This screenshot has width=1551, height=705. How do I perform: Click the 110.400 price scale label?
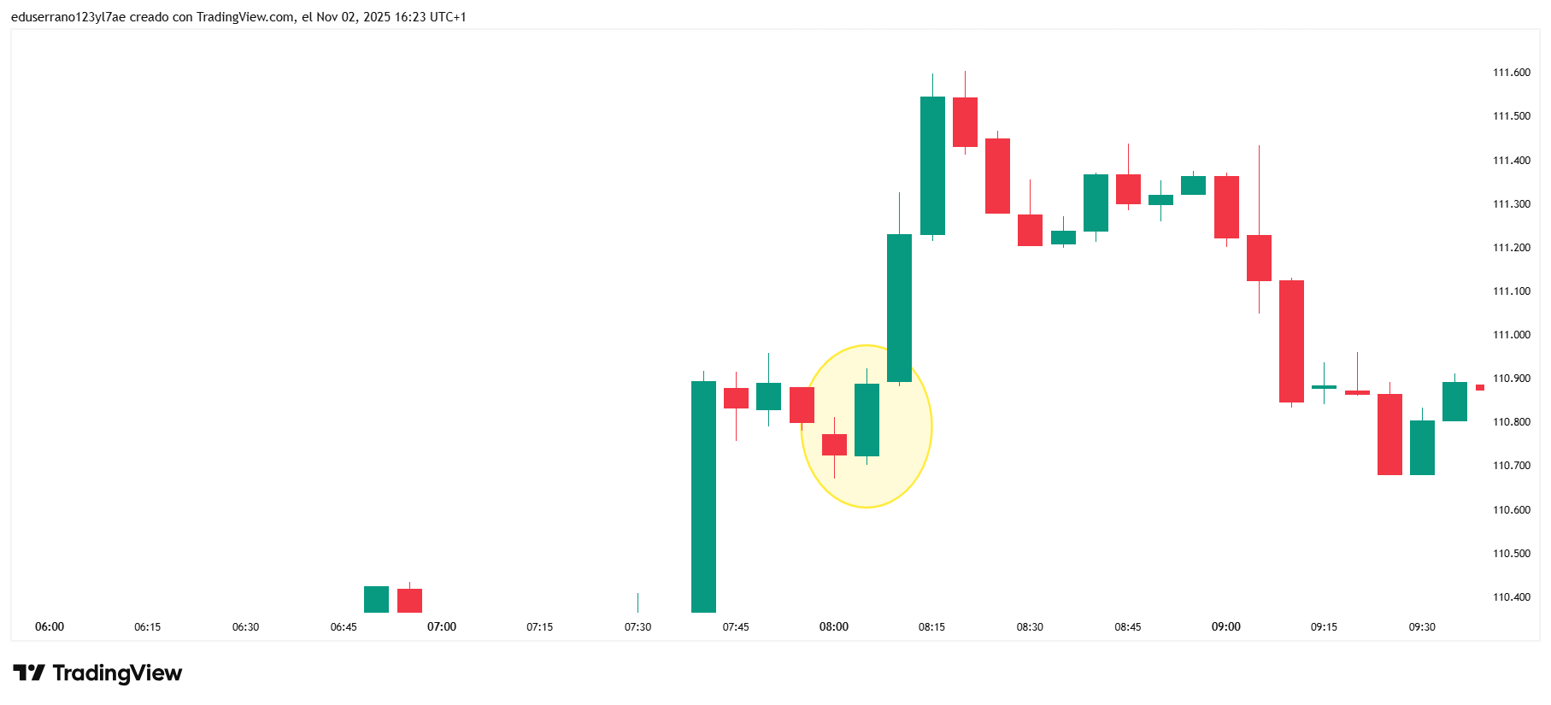[1511, 597]
